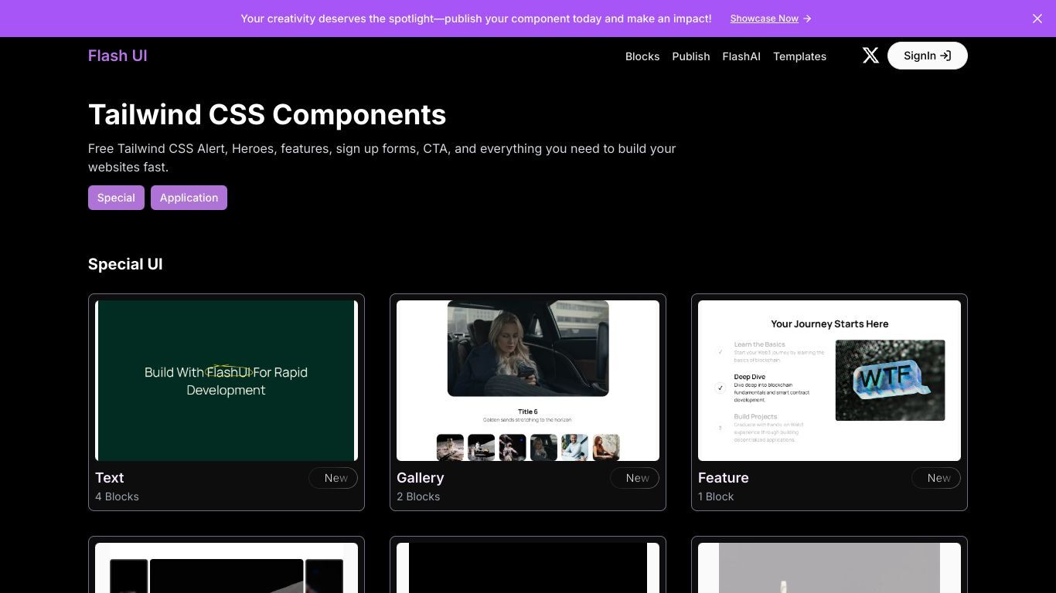The height and width of the screenshot is (593, 1056).
Task: Select the Special filter tag
Action: pyautogui.click(x=116, y=198)
